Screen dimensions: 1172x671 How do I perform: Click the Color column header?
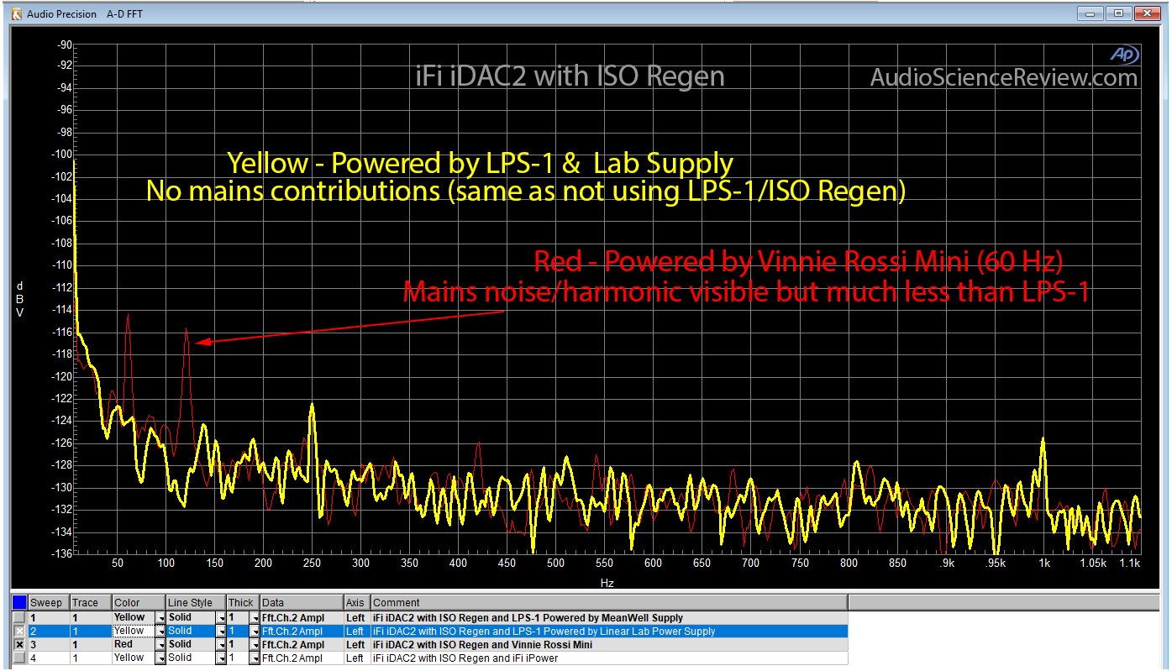(x=139, y=602)
